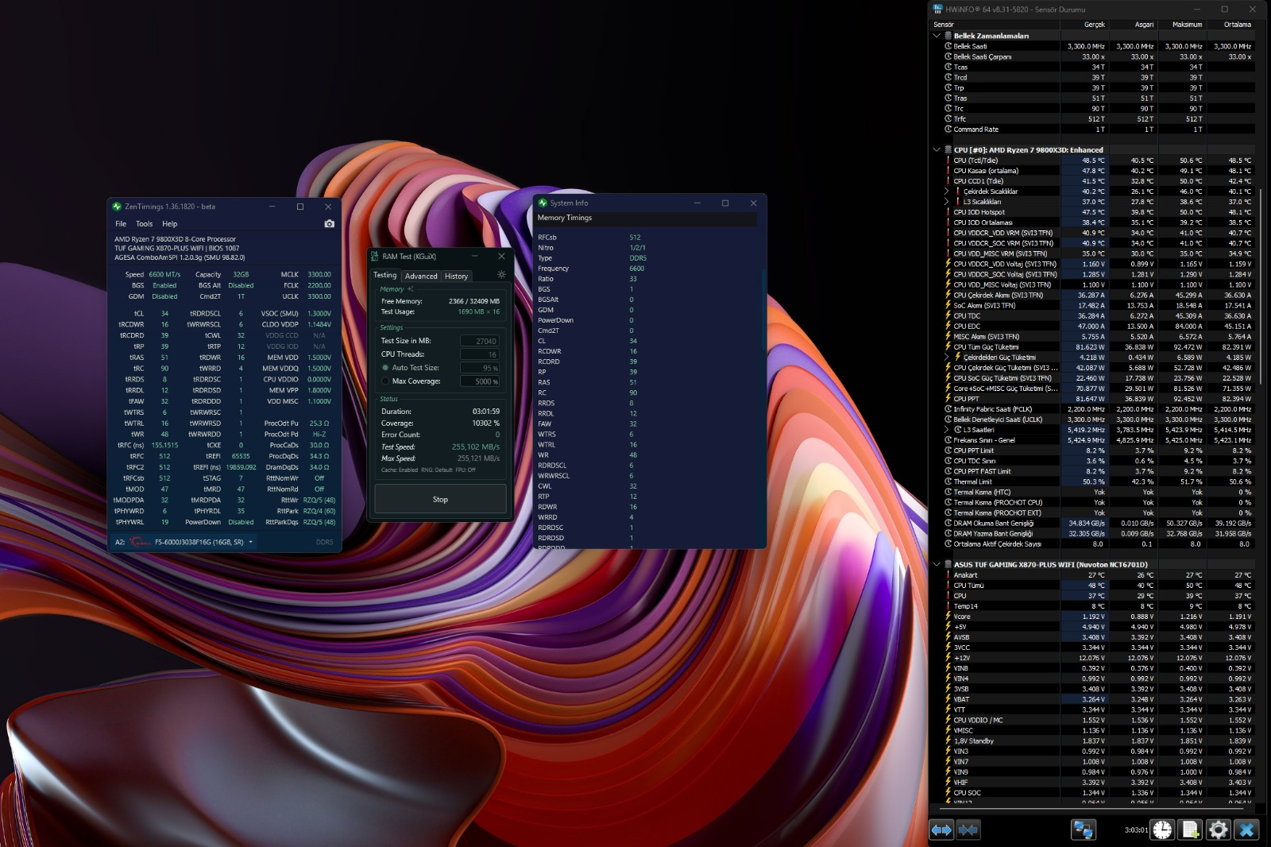Switch to the Advanced tab in RAM Test

[x=421, y=276]
